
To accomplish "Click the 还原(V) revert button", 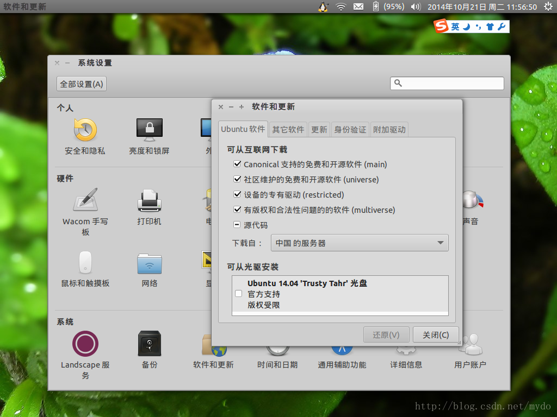I will click(x=386, y=334).
